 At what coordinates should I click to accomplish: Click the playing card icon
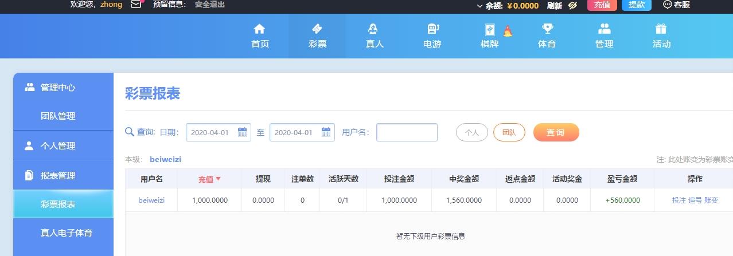[x=490, y=29]
